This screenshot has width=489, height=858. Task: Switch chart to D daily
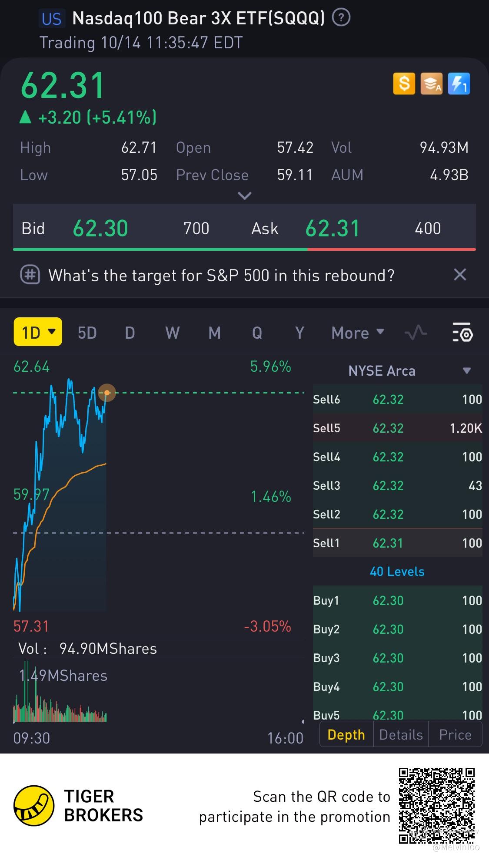pyautogui.click(x=130, y=333)
